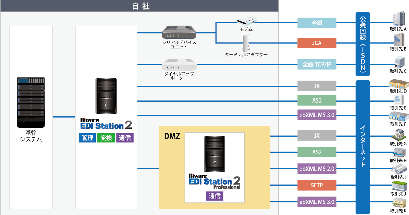Click the ebXML MS 2.0 protocol box
The width and height of the screenshot is (409, 215).
317,169
